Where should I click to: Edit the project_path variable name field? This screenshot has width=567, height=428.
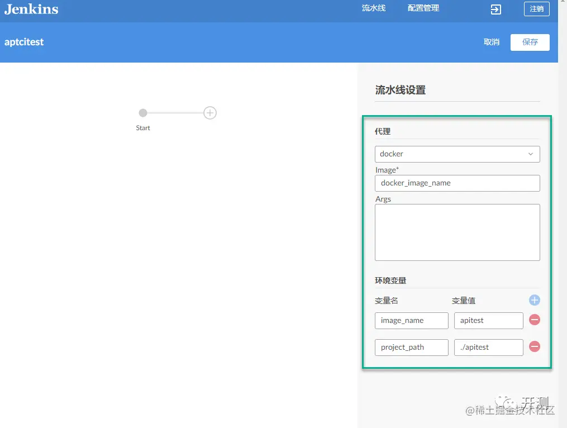(x=412, y=348)
